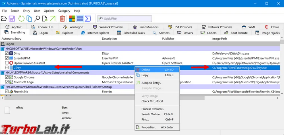Screen dimensions: 284x135
Task: Open the User menu
Action: [x=37, y=11]
